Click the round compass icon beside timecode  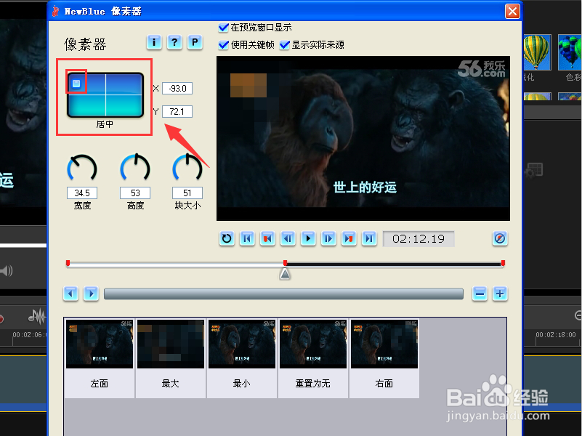pyautogui.click(x=500, y=238)
